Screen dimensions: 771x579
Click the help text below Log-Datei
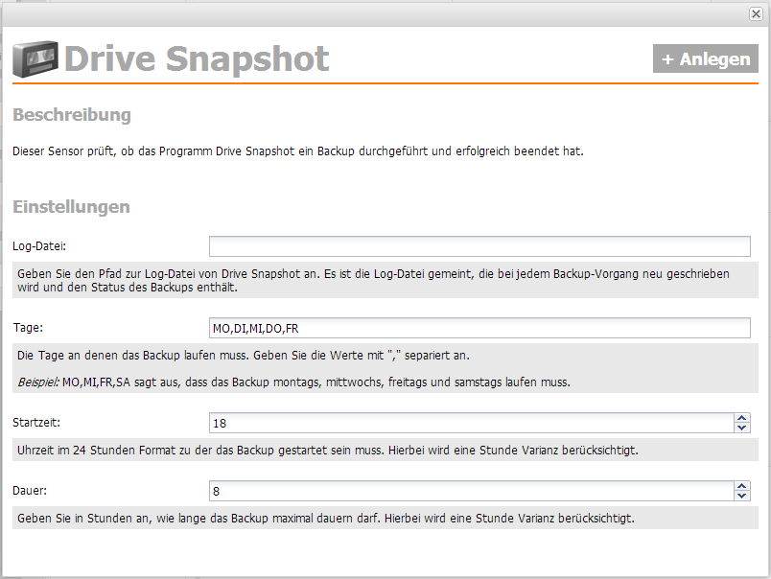[x=374, y=280]
